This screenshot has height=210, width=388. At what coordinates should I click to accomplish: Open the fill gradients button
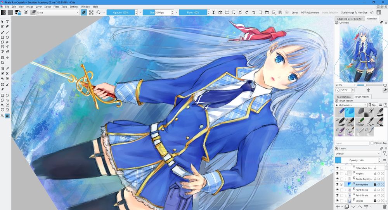click(x=3, y=12)
